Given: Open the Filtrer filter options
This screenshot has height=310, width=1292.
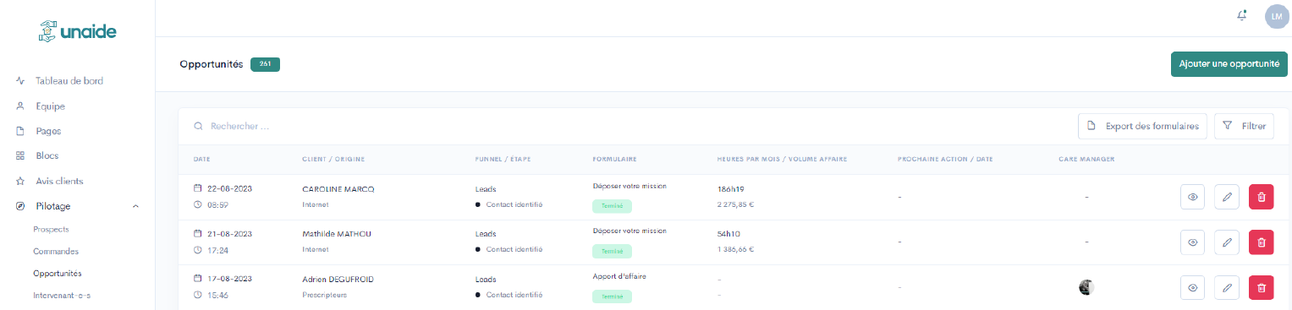Looking at the screenshot, I should click(1244, 127).
